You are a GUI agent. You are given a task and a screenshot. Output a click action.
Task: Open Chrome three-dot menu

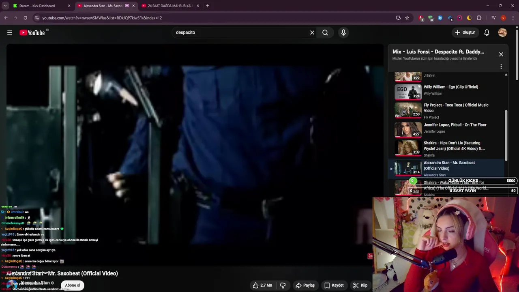513,18
